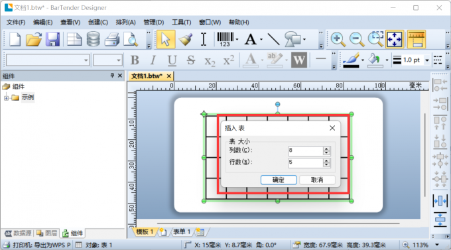
Task: Expand the 示例 folder tree node
Action: pyautogui.click(x=6, y=98)
